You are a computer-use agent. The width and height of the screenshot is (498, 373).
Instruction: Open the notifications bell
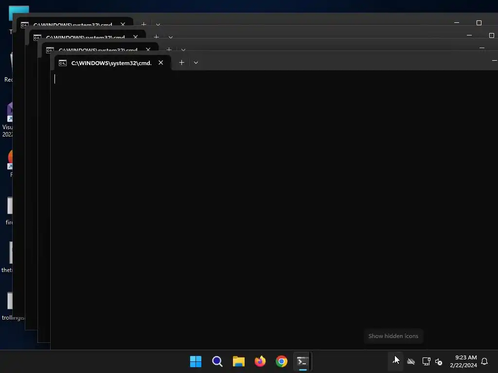click(484, 361)
